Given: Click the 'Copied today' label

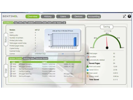Looking at the screenshot, I should (14, 48).
